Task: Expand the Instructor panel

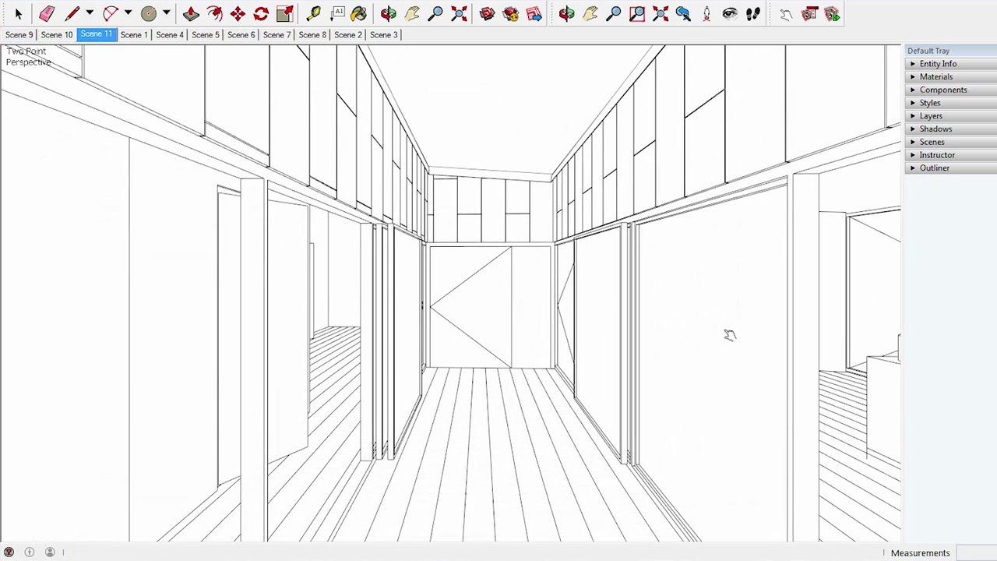Action: pos(950,155)
